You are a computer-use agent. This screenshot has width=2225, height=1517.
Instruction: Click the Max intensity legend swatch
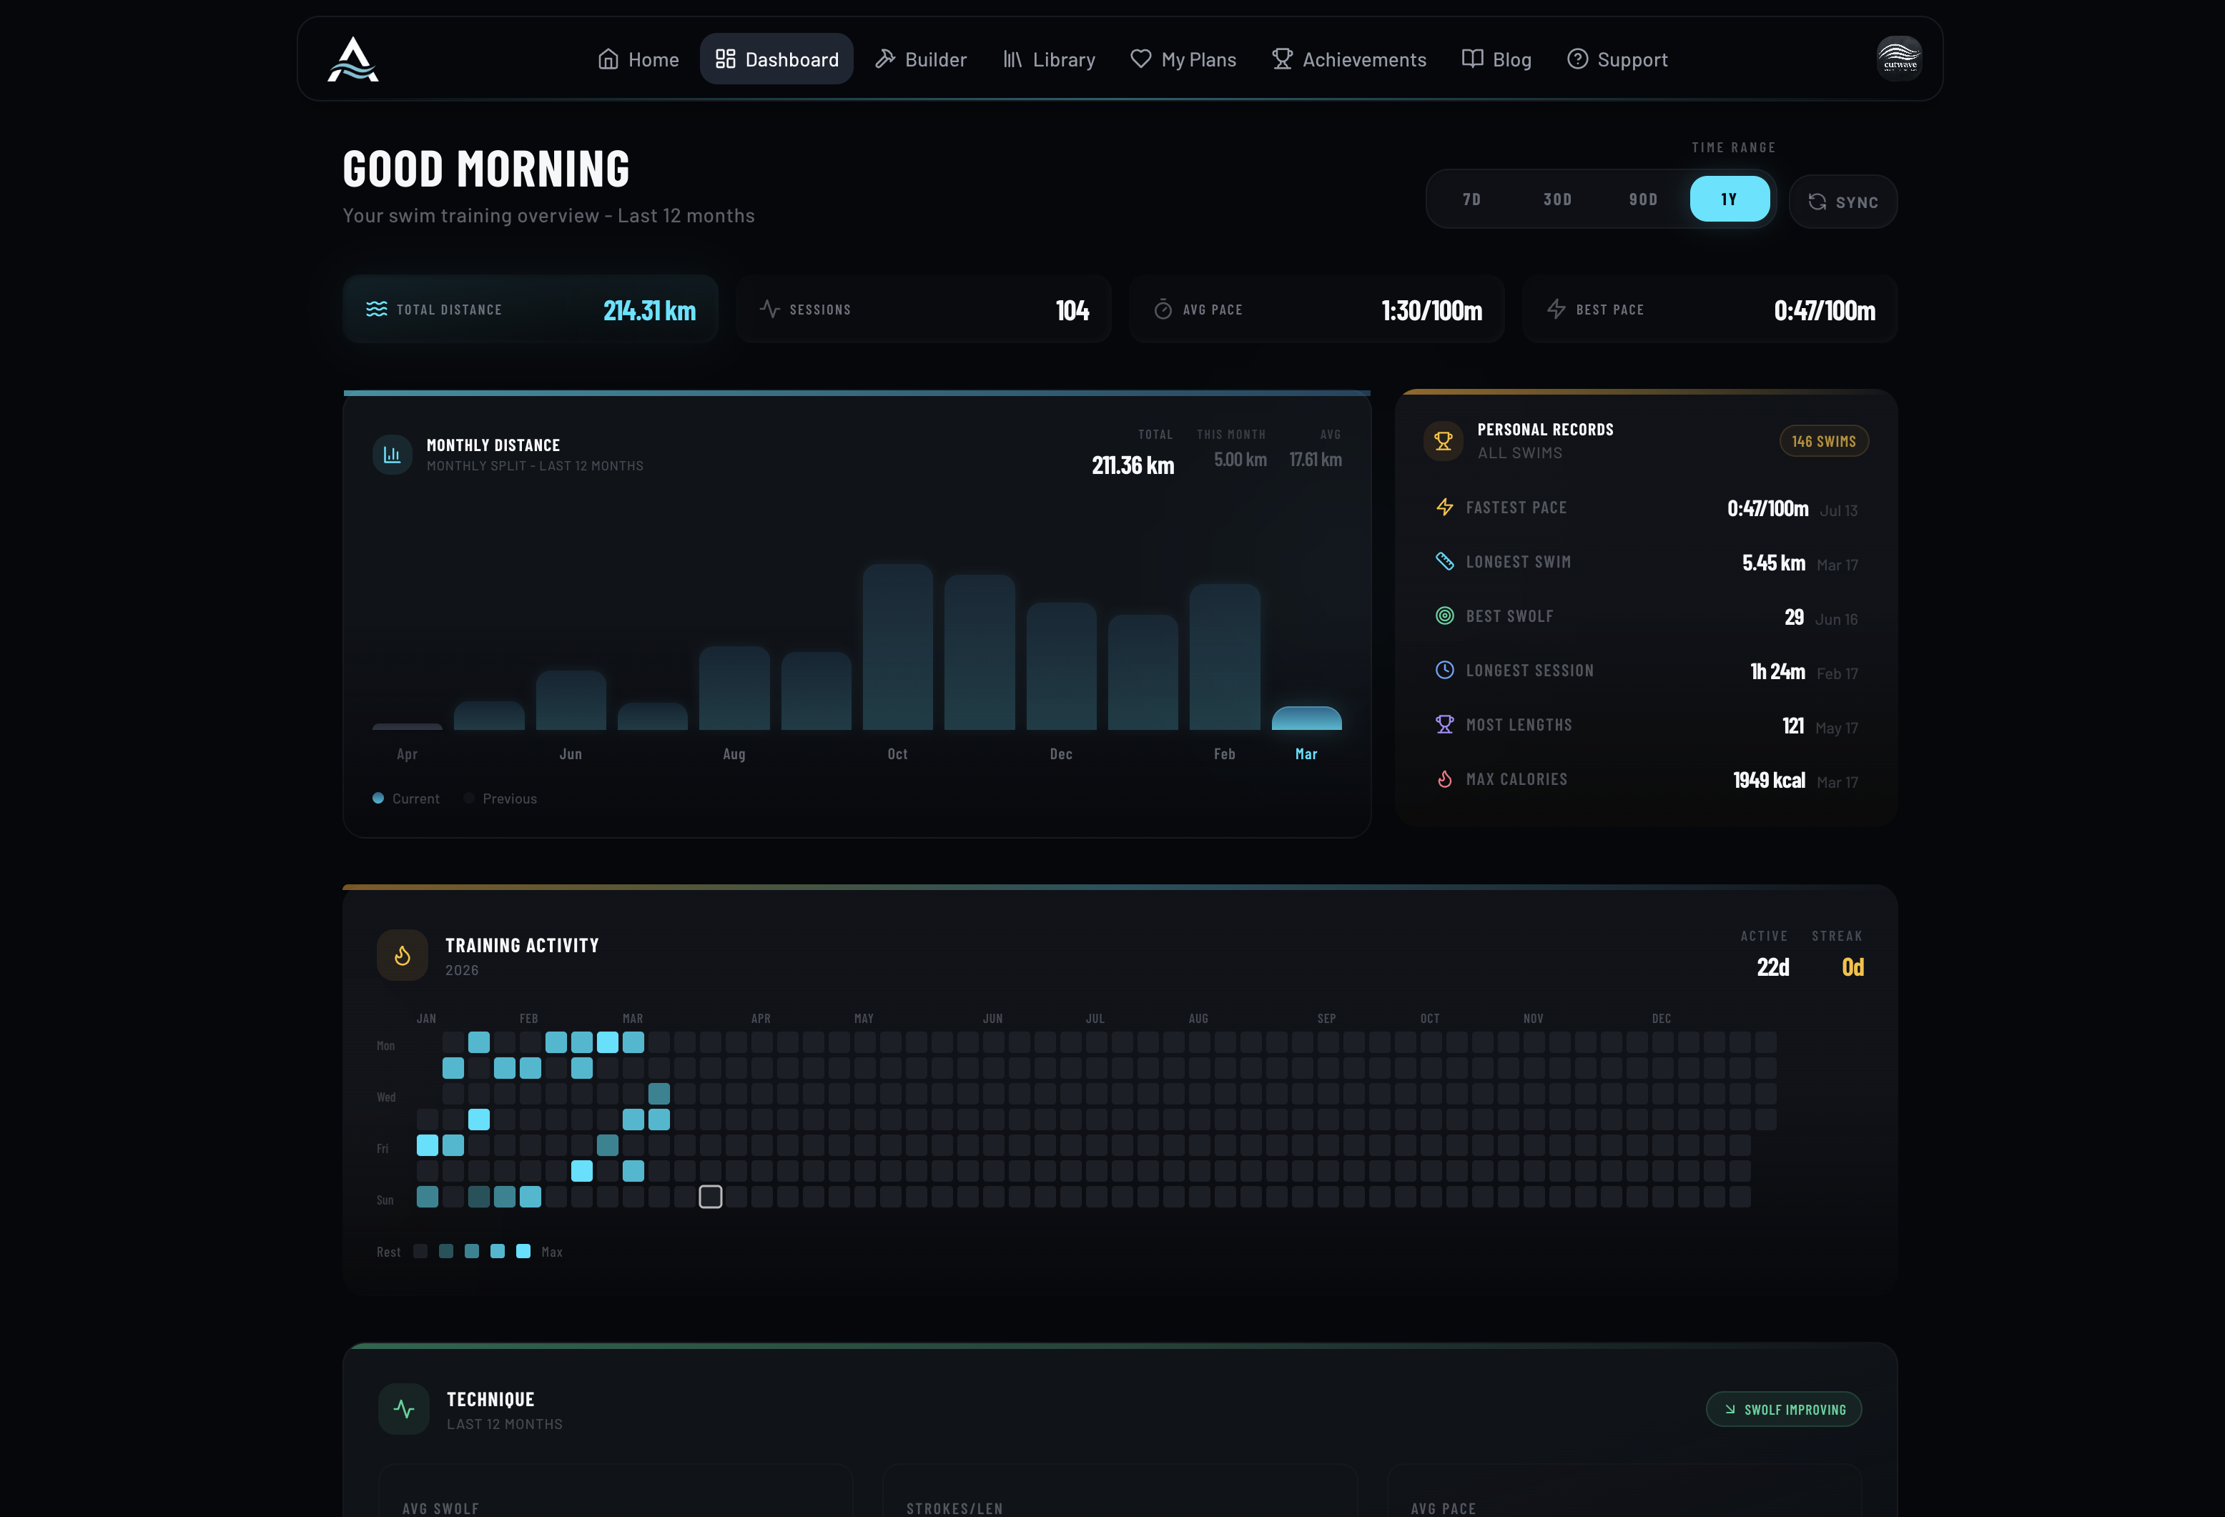(x=523, y=1251)
